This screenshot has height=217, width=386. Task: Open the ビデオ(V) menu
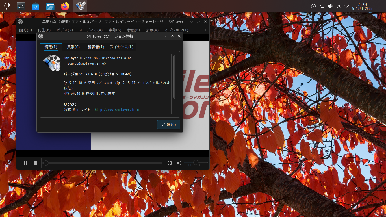pos(65,30)
